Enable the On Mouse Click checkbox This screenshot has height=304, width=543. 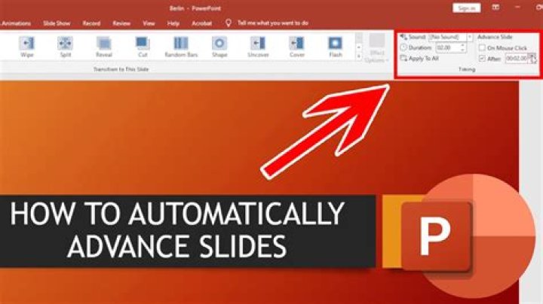[x=482, y=47]
